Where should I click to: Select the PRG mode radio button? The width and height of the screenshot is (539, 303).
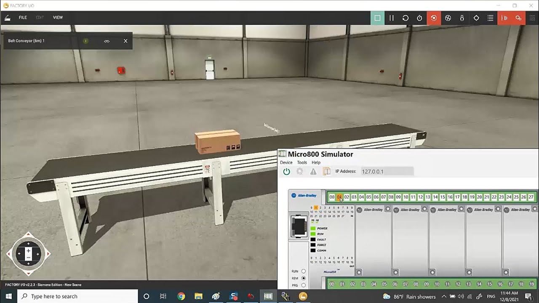point(304,285)
